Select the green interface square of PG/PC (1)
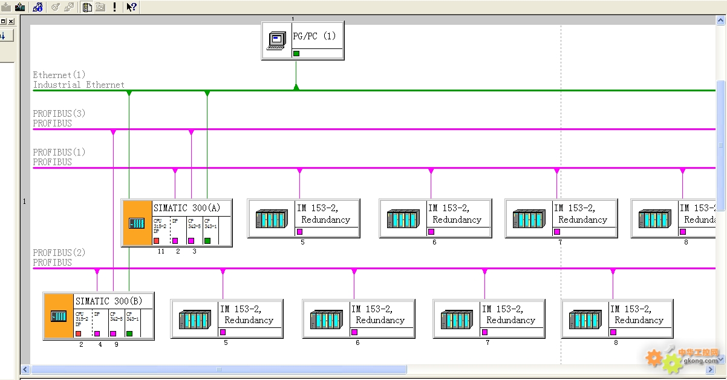 point(296,53)
